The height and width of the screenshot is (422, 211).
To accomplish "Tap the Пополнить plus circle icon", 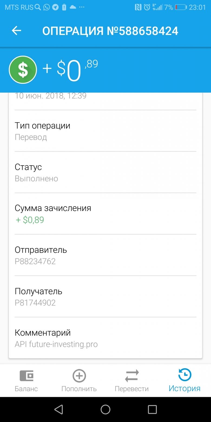I will coord(79,376).
